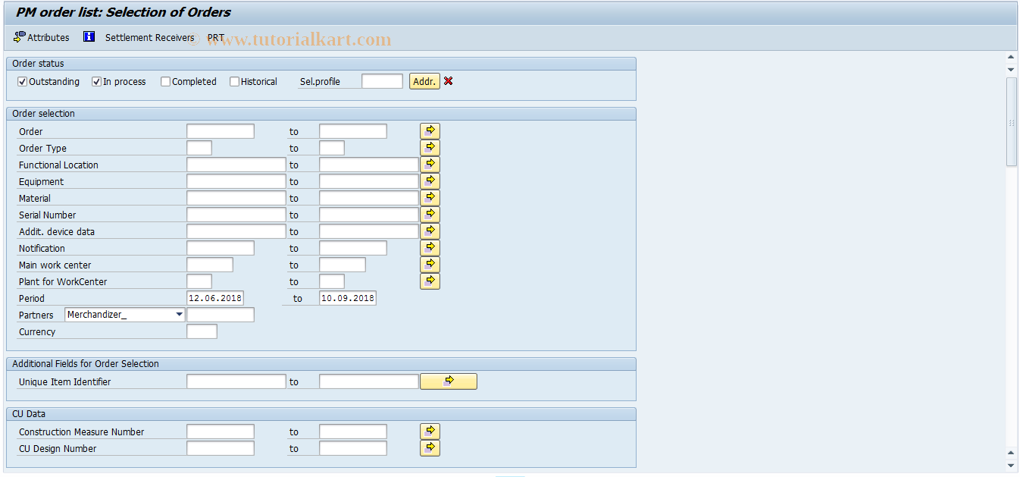Open multiple selection for Material
Screen dimensions: 1020x477
430,197
